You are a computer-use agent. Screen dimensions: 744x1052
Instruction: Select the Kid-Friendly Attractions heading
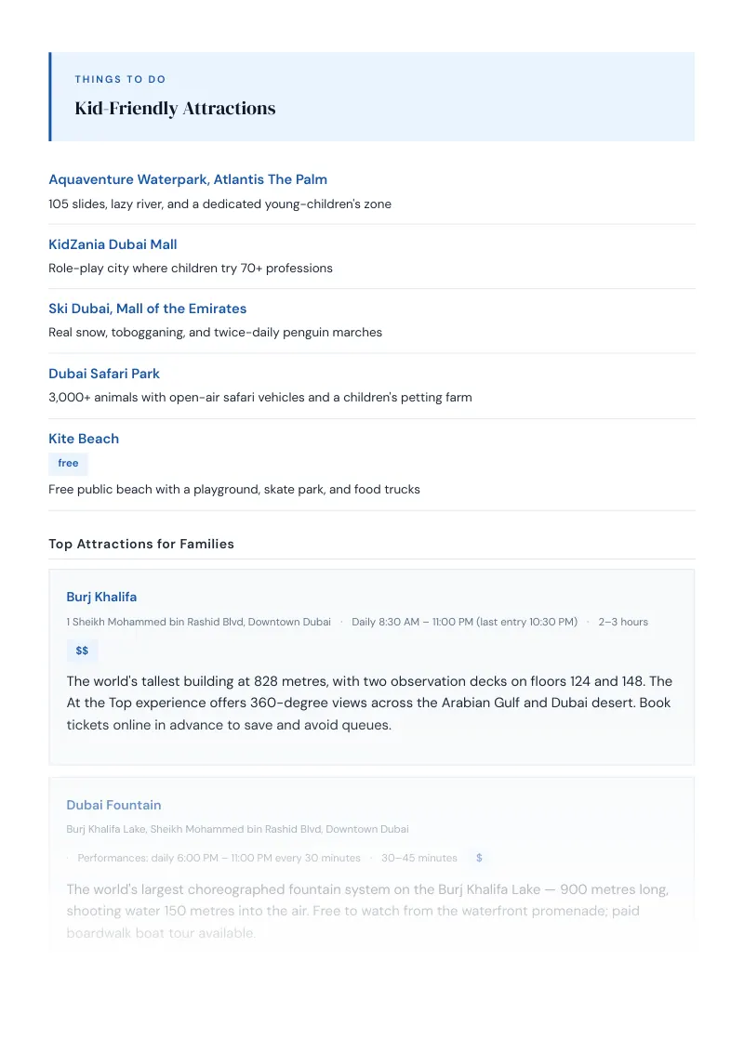tap(175, 108)
